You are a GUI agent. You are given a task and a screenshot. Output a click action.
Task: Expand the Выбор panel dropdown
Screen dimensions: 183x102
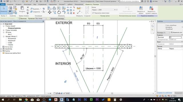(x=4, y=16)
